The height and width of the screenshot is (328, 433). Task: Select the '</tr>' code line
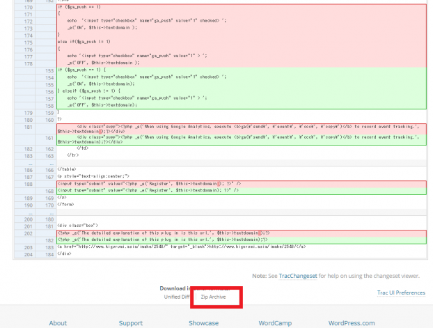click(72, 155)
